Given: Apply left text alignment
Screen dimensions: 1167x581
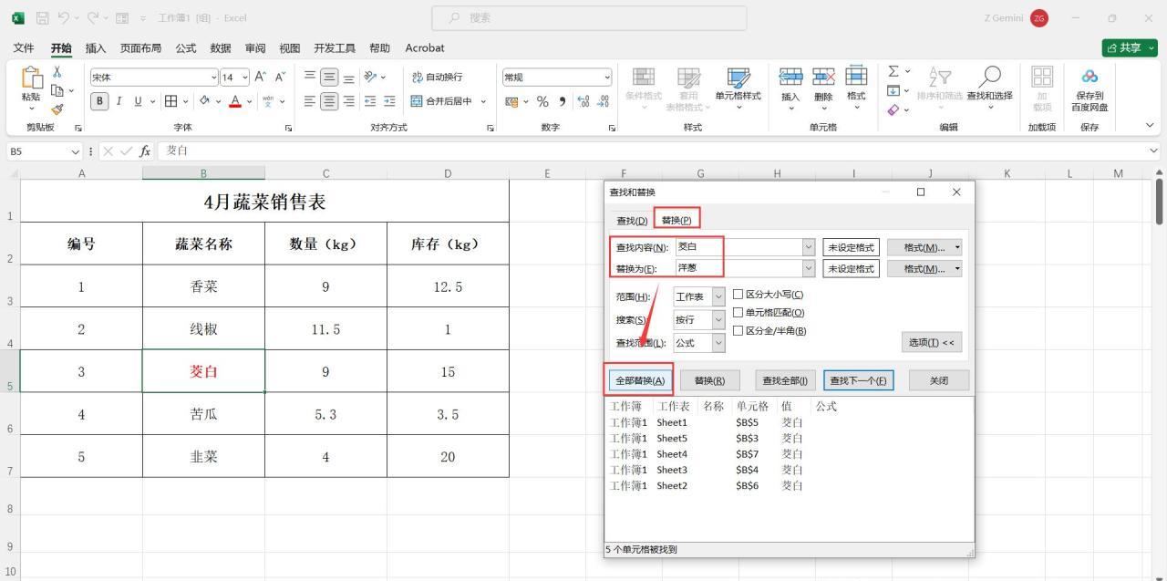Looking at the screenshot, I should point(310,100).
